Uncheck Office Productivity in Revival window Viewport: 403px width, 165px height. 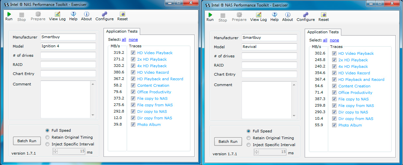coord(334,93)
